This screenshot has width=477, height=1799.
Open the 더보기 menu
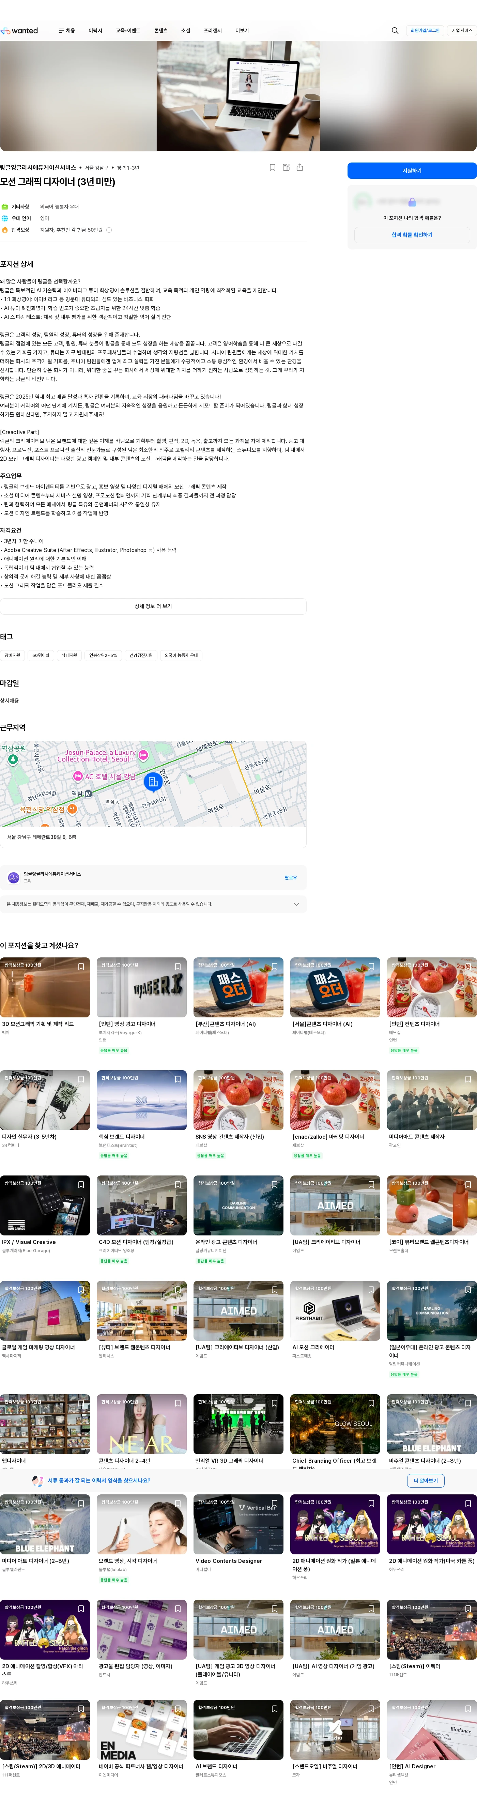click(242, 31)
